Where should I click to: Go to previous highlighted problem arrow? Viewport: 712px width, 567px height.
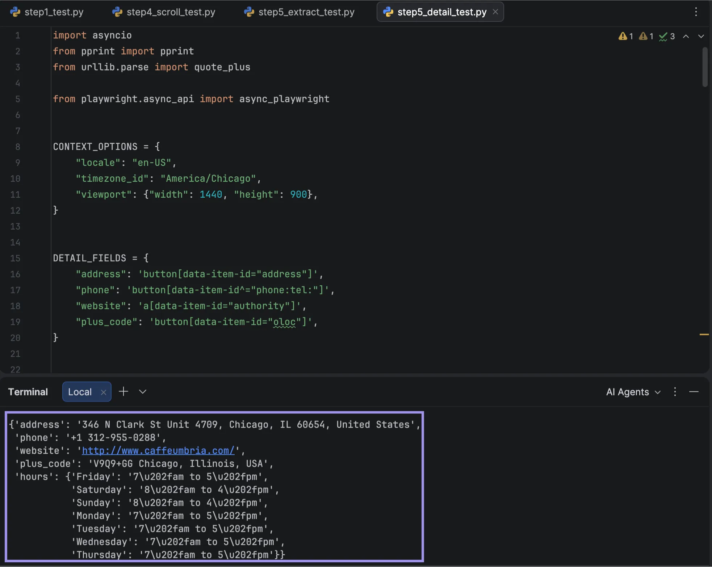[x=686, y=36]
